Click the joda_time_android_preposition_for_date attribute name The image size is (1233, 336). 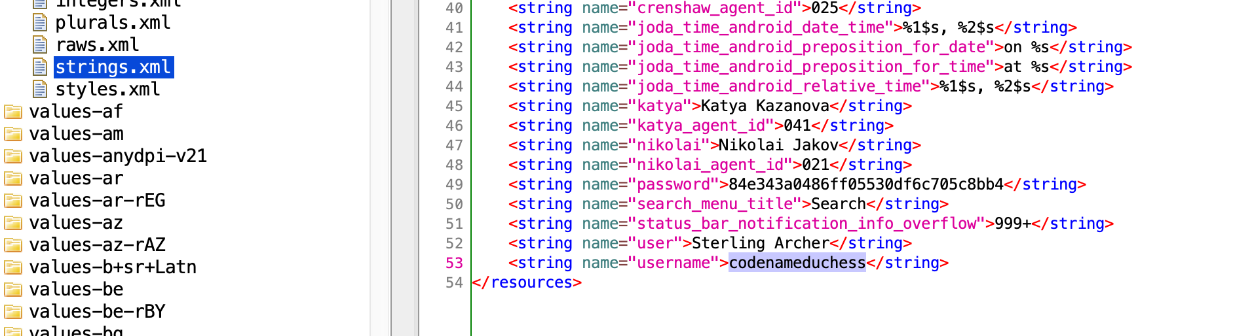(x=811, y=48)
